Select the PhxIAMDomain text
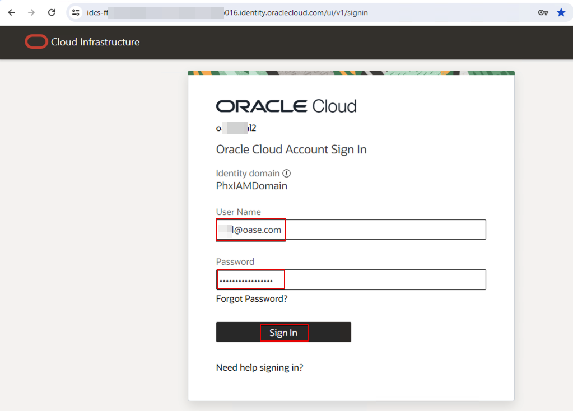The image size is (573, 411). click(251, 186)
